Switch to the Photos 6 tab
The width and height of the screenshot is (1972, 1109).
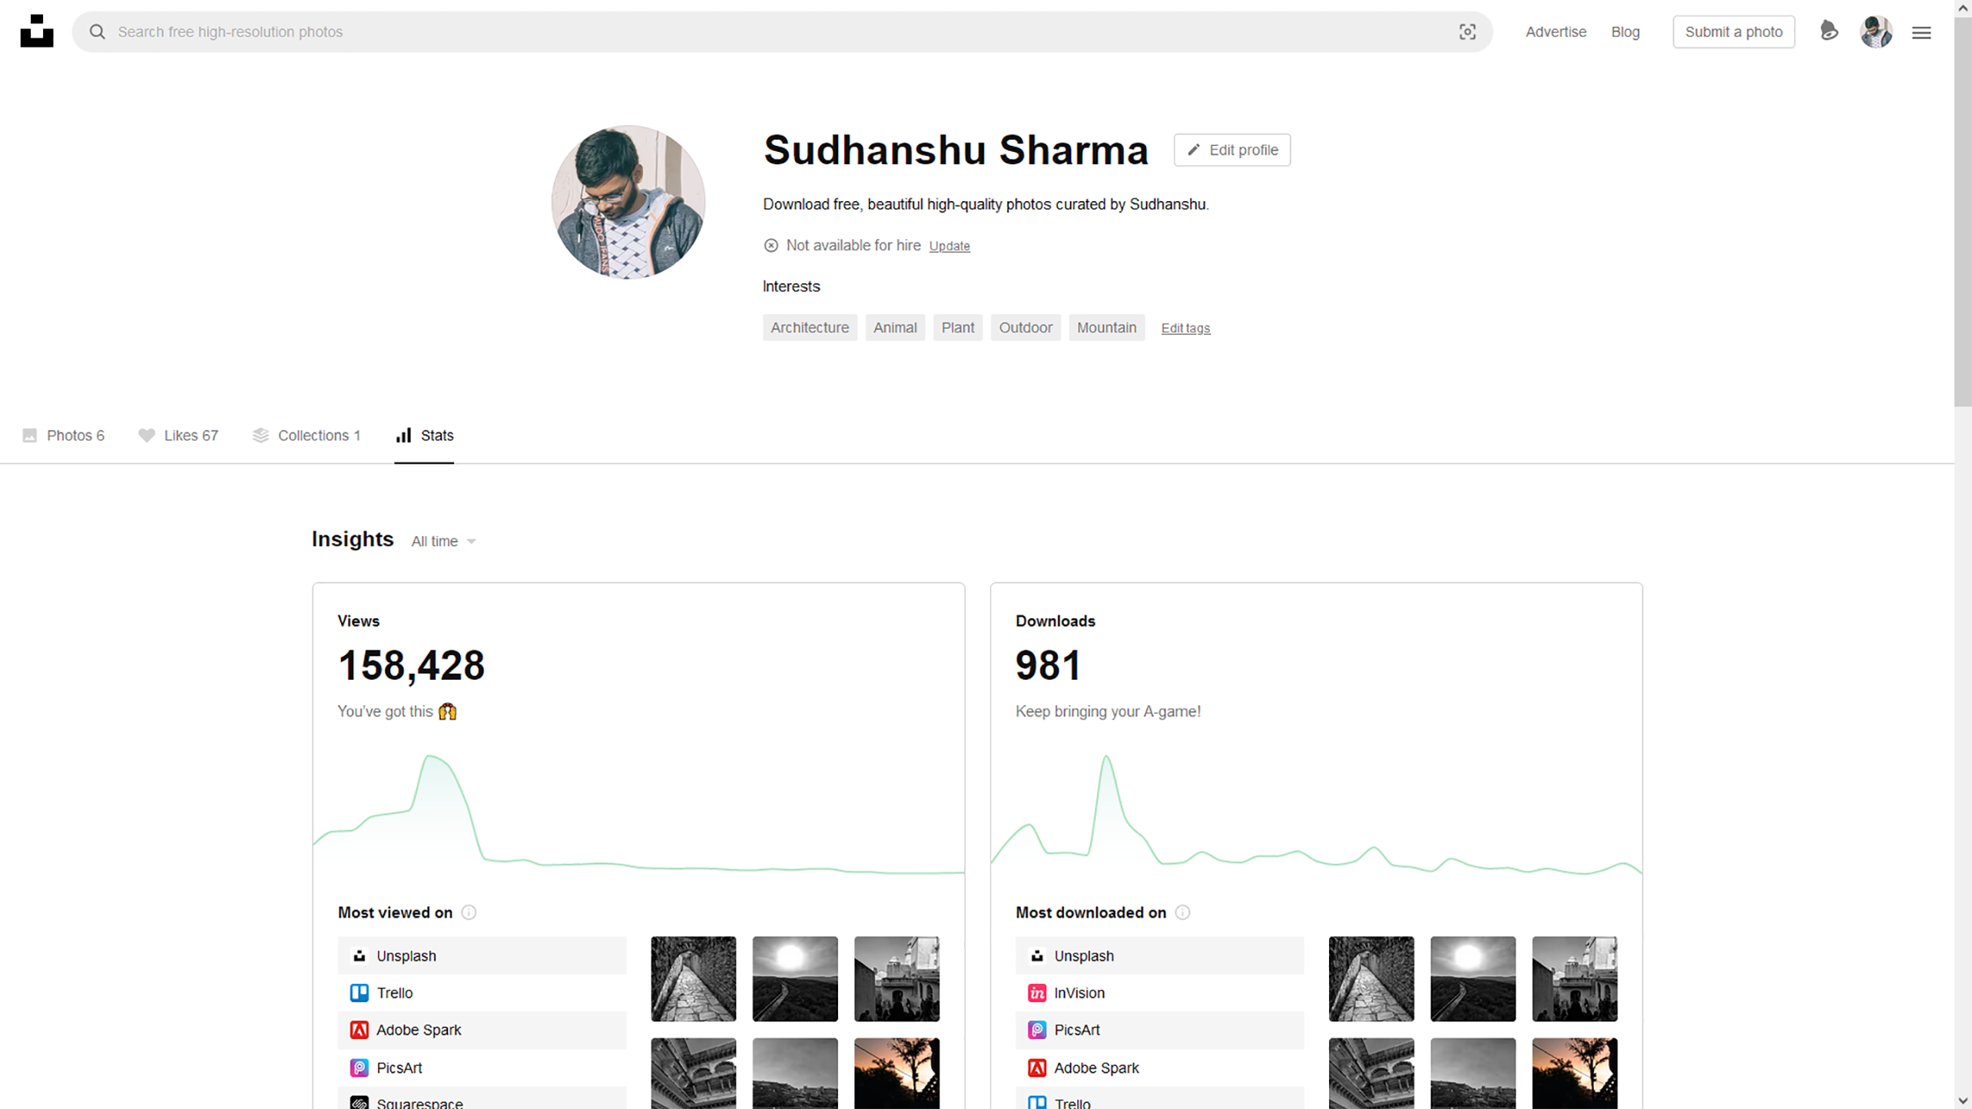pos(64,435)
